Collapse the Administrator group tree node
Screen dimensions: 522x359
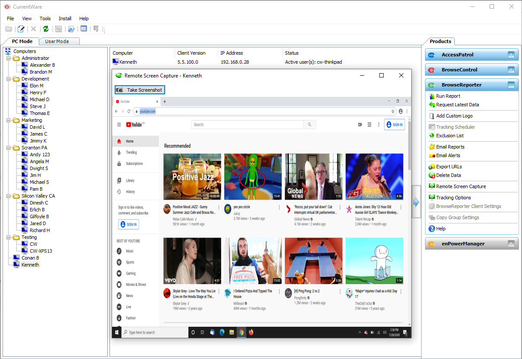tap(9, 58)
